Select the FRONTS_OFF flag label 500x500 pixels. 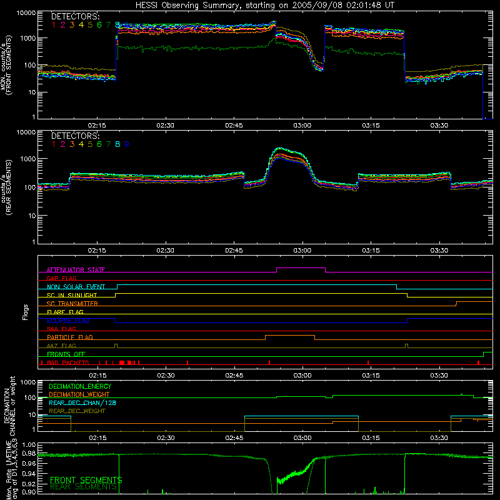tap(66, 354)
